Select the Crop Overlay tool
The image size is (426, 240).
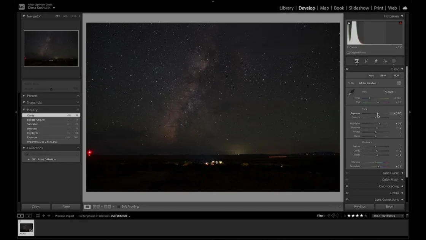366,61
